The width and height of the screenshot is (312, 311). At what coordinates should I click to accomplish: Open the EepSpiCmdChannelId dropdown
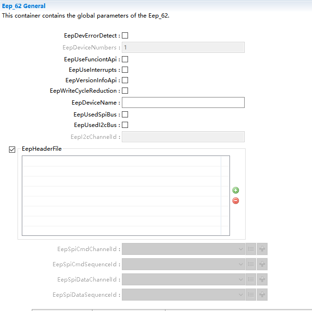(x=184, y=249)
